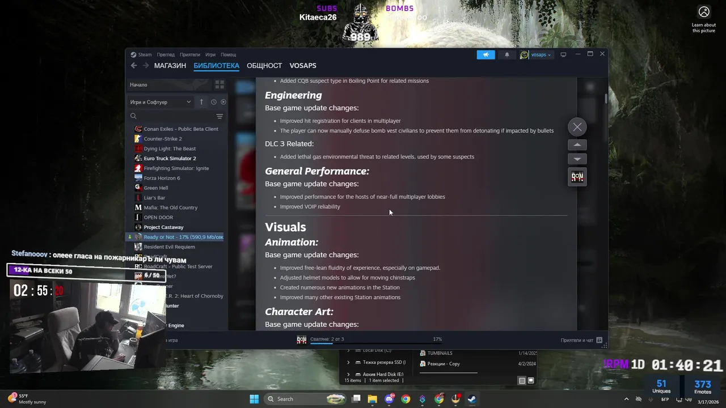The image size is (726, 408).
Task: Open the Преглед menu
Action: point(166,55)
